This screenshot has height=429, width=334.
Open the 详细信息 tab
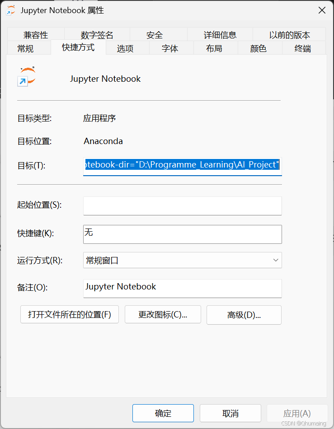click(220, 35)
